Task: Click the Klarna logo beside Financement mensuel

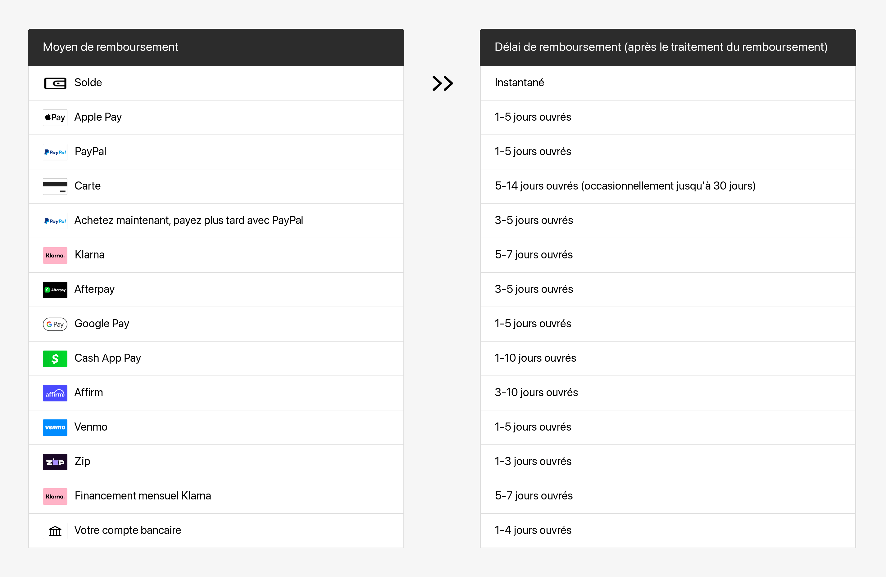Action: pos(55,496)
